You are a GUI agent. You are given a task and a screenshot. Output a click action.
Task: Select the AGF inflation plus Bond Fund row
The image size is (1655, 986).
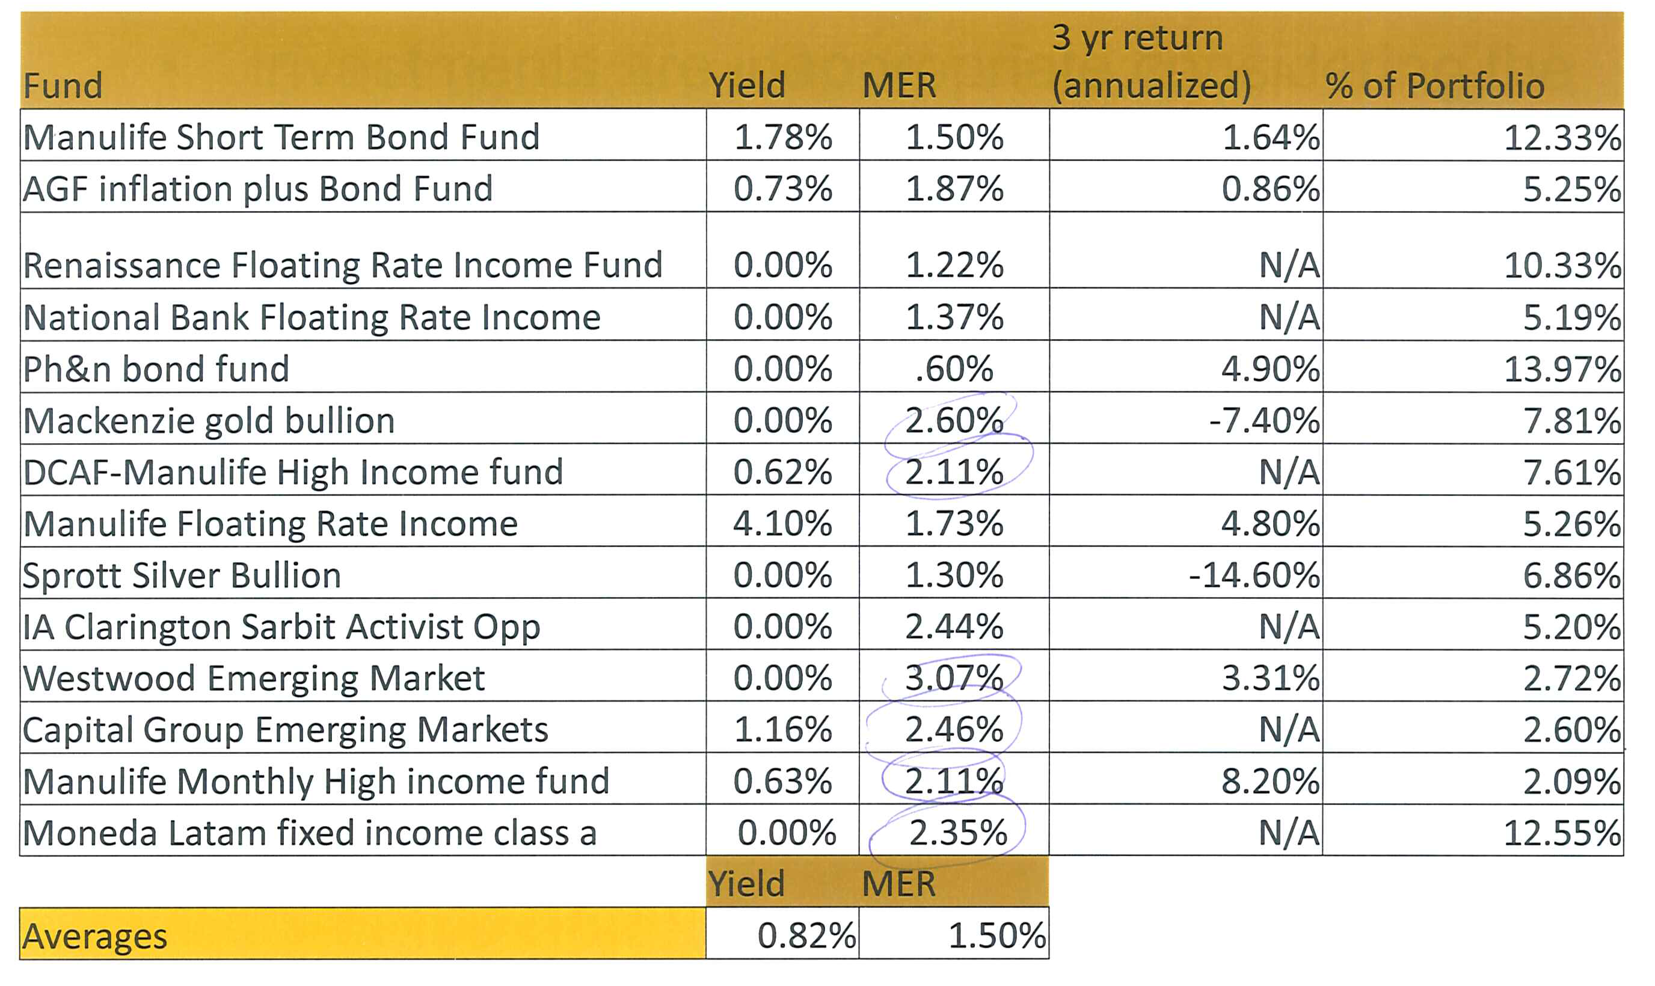coord(822,188)
